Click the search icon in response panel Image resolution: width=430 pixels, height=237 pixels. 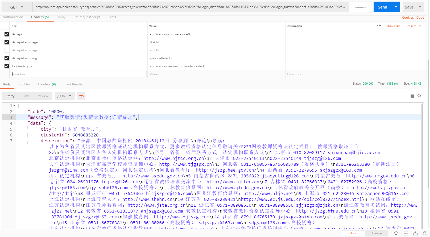coord(419,96)
